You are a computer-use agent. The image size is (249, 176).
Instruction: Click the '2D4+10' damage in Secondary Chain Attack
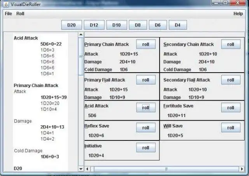click(207, 62)
